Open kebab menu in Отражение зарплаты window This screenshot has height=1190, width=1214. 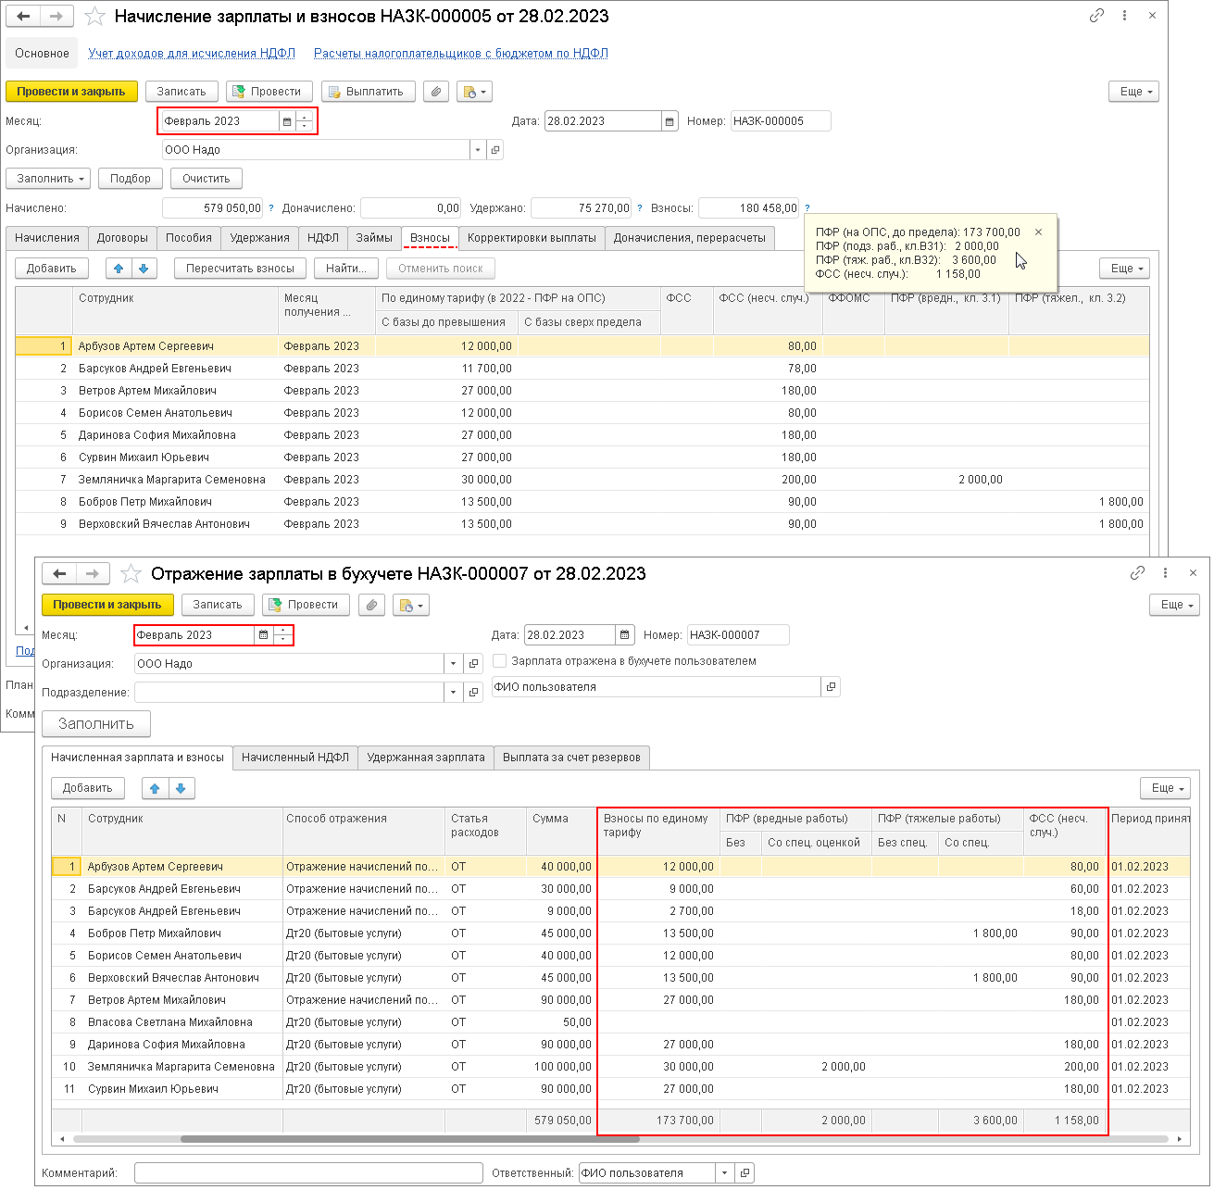tap(1165, 573)
